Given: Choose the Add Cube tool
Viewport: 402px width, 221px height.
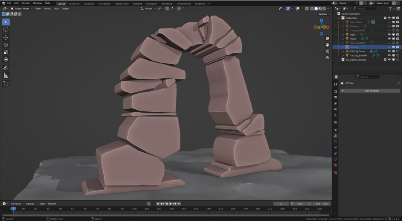Looking at the screenshot, I should tap(6, 83).
